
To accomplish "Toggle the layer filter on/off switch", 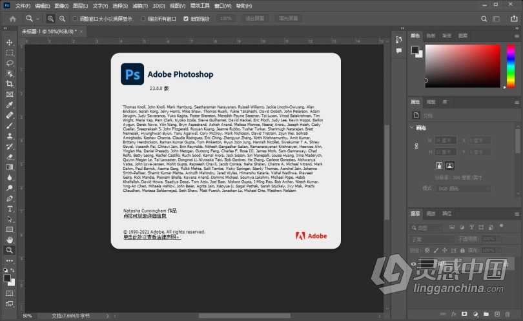I will point(501,227).
